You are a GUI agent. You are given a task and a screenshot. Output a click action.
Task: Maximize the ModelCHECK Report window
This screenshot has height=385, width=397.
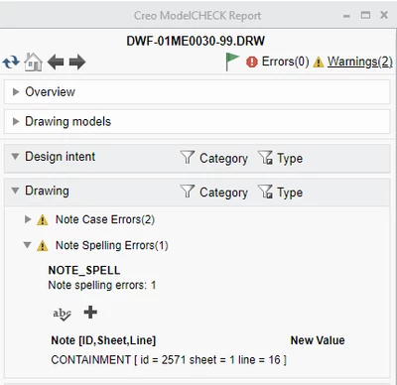click(x=365, y=15)
